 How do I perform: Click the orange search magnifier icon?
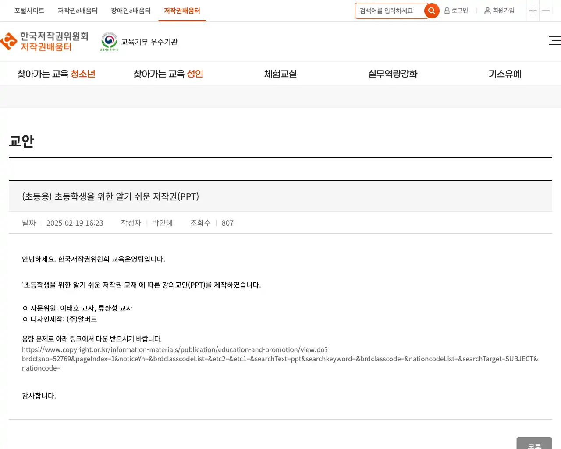(x=432, y=11)
